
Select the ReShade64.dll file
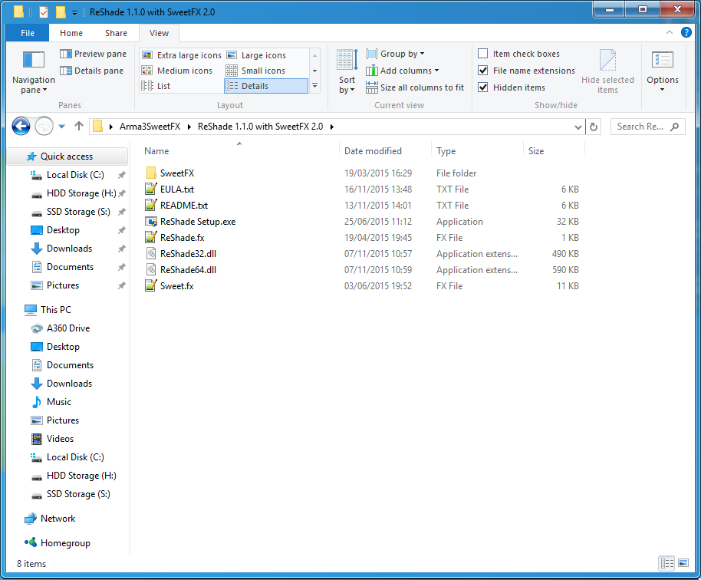click(x=188, y=269)
